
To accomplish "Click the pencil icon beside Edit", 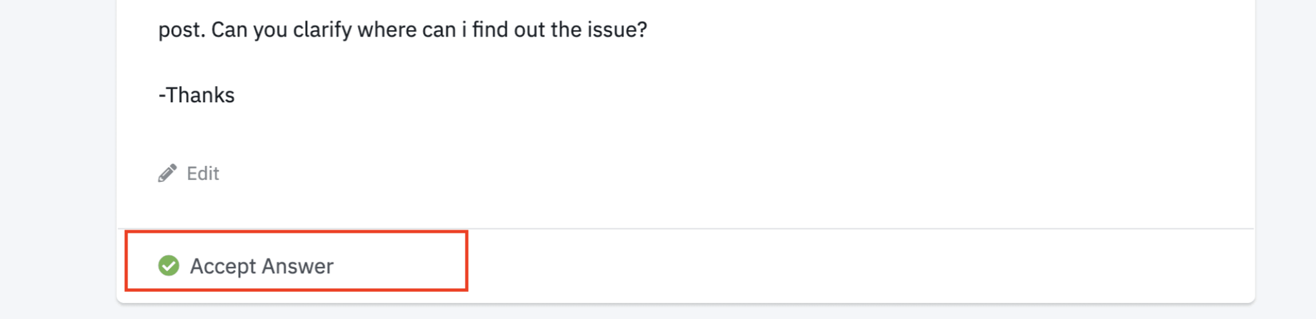I will (x=167, y=173).
